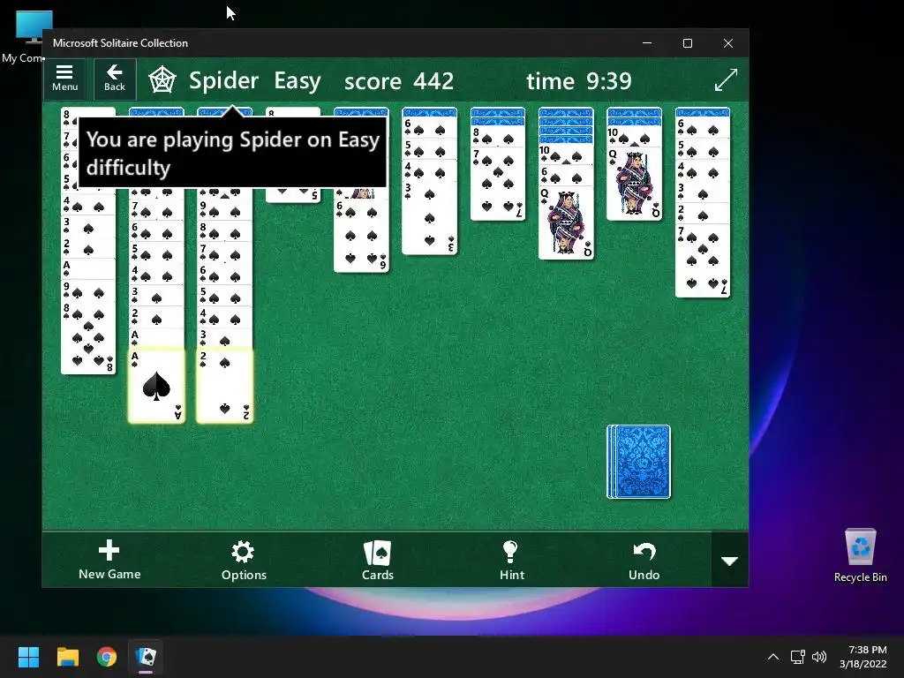The width and height of the screenshot is (904, 678).
Task: Show hidden system tray icons
Action: click(773, 657)
